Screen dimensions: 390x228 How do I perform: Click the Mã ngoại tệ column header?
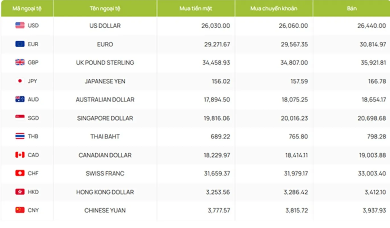click(x=27, y=8)
